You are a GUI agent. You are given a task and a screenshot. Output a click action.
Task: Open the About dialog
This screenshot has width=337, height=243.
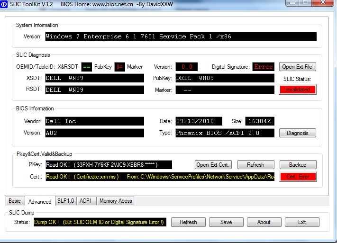(264, 222)
